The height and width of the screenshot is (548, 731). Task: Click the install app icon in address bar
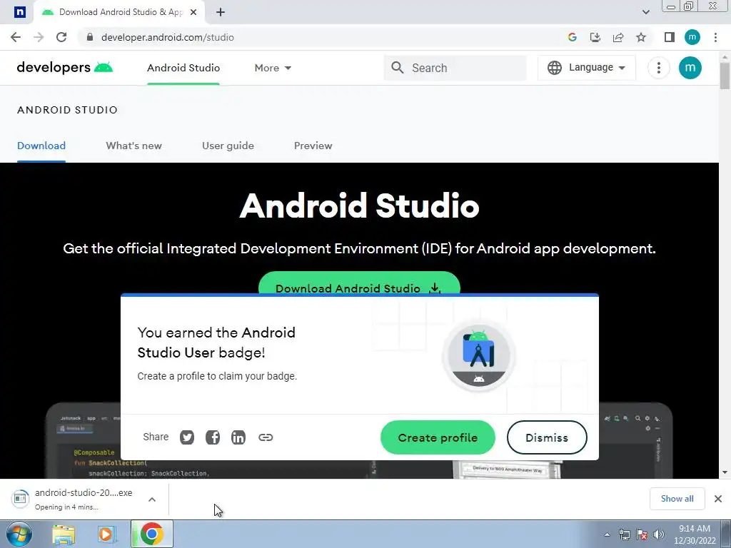[x=595, y=37]
